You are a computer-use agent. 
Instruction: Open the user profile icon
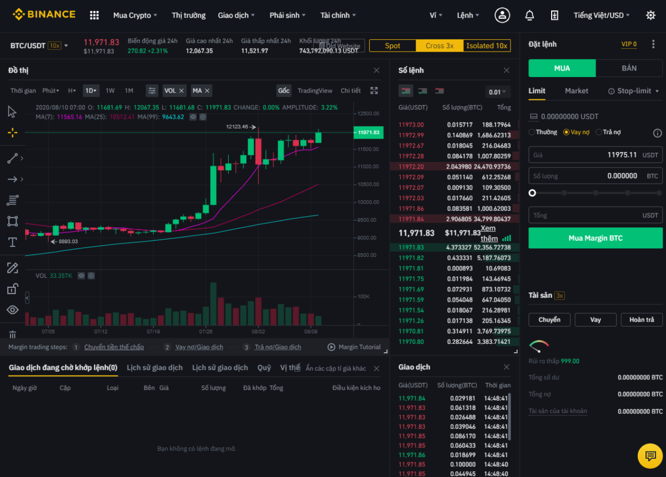pyautogui.click(x=502, y=16)
